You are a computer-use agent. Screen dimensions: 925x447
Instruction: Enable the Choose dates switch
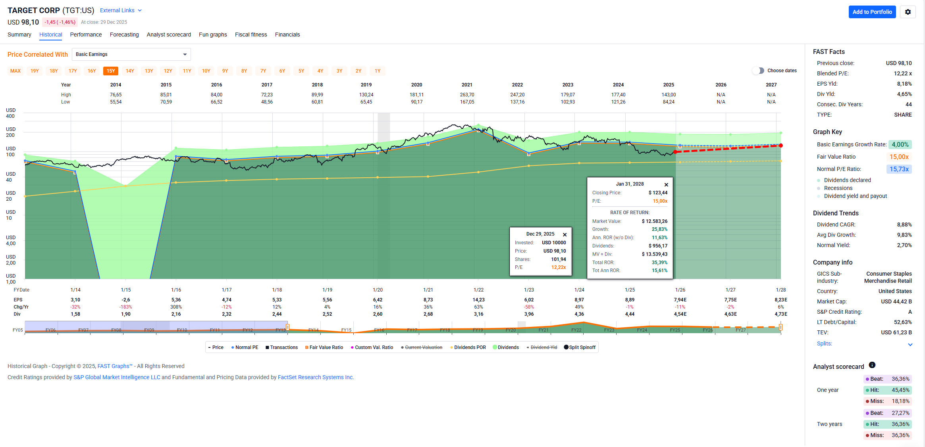tap(758, 71)
